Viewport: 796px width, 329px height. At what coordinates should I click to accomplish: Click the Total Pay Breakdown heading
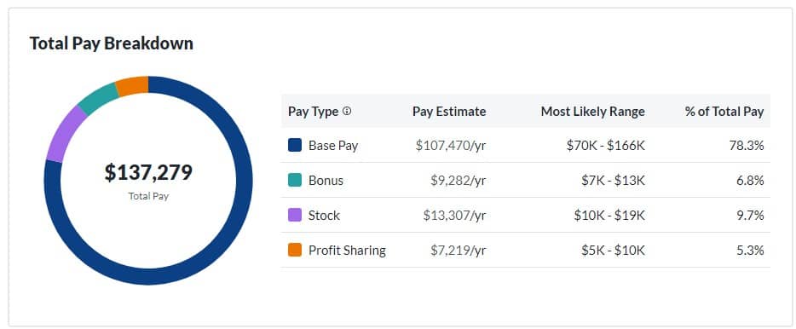coord(111,43)
